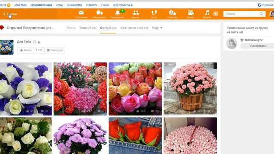Screen dimensions: 274x154
Task: Open the Одноклассники top link
Action: tap(41, 5)
